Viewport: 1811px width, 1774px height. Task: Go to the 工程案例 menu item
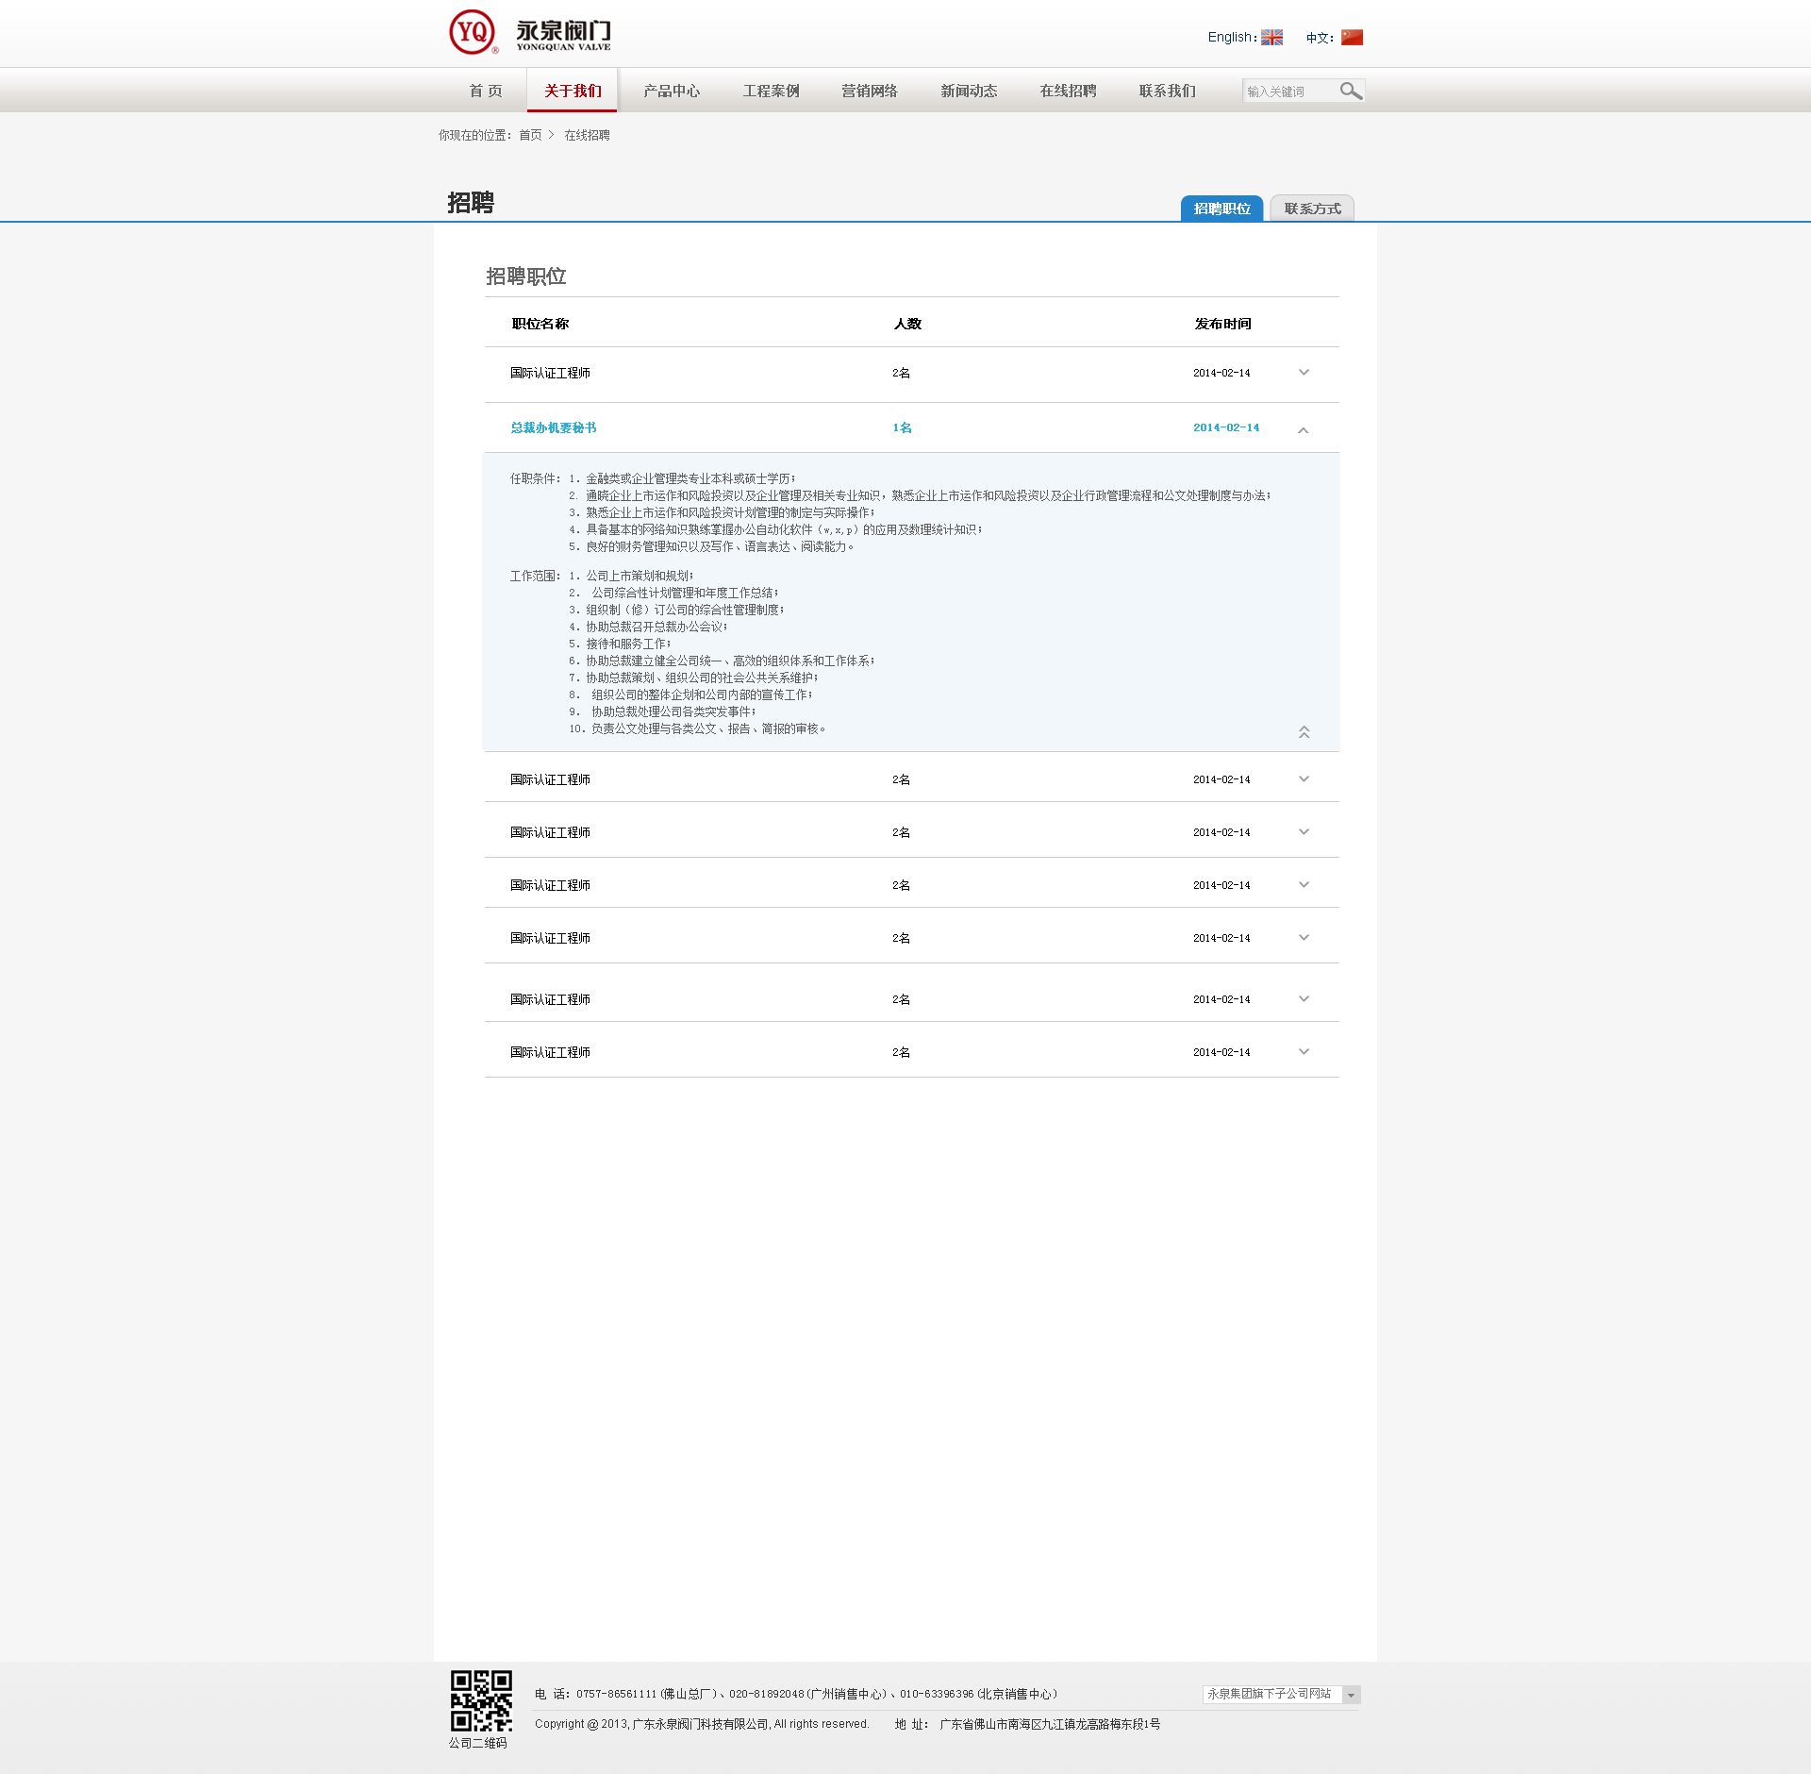[x=771, y=92]
